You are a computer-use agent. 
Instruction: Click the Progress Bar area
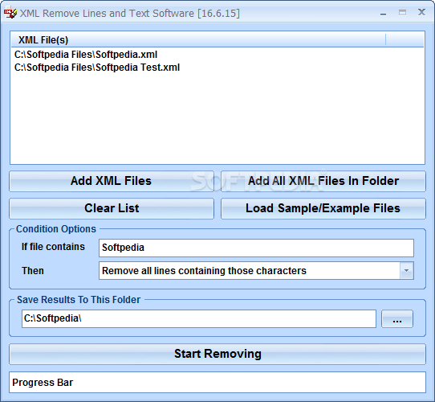[217, 382]
